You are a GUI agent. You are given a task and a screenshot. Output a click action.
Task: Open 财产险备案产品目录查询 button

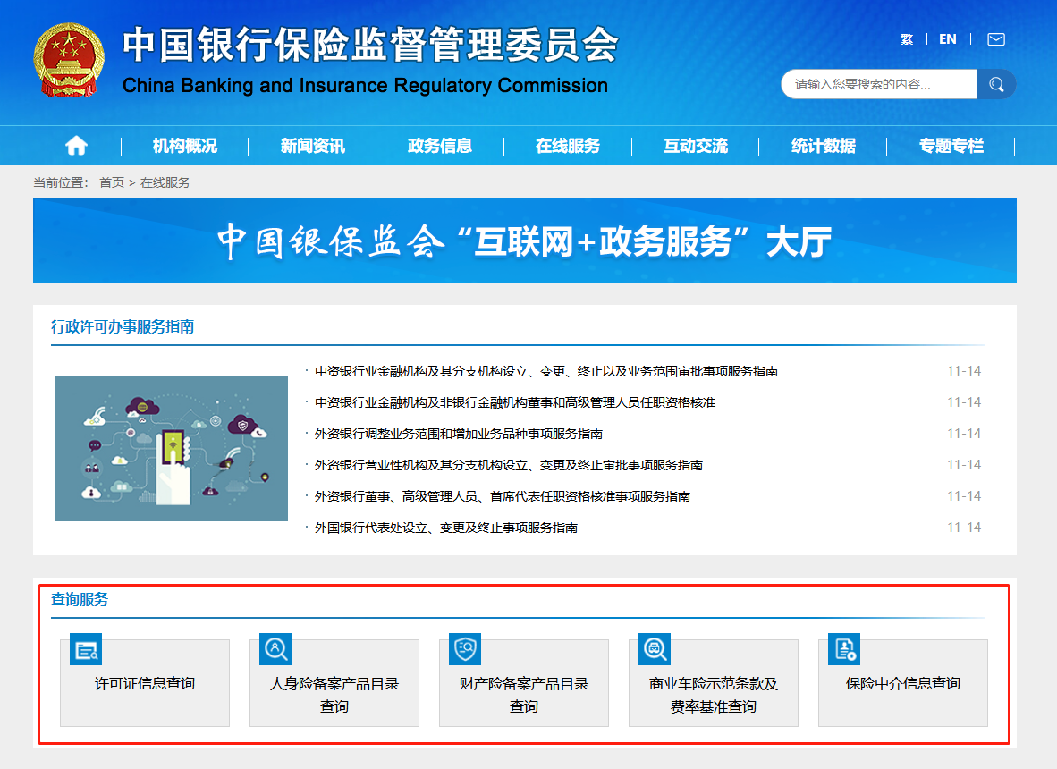(524, 683)
